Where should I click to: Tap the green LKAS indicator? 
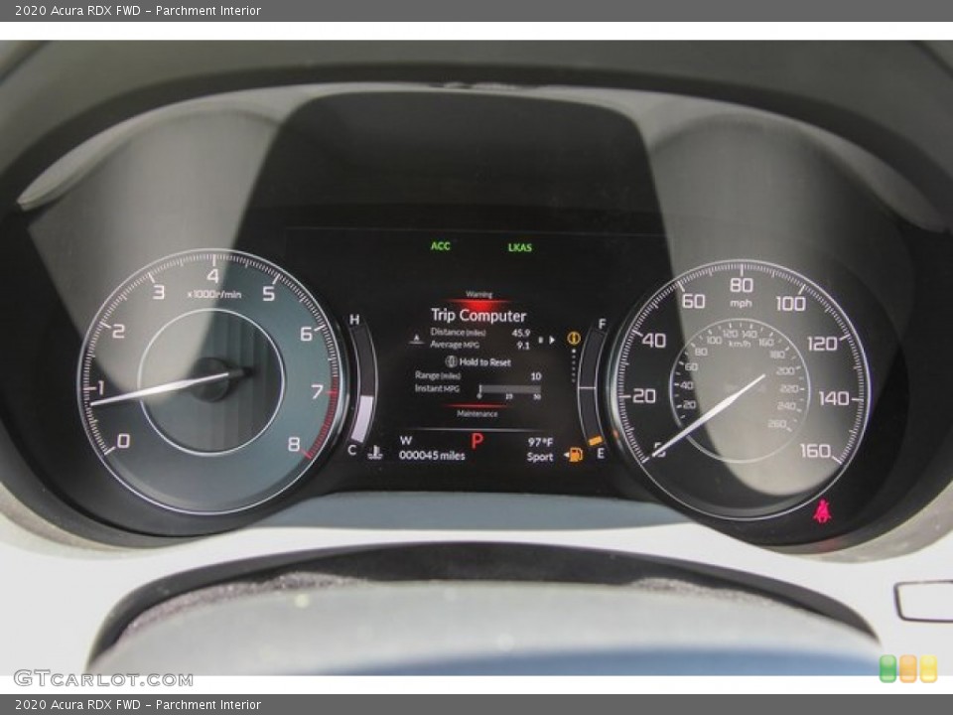point(519,247)
